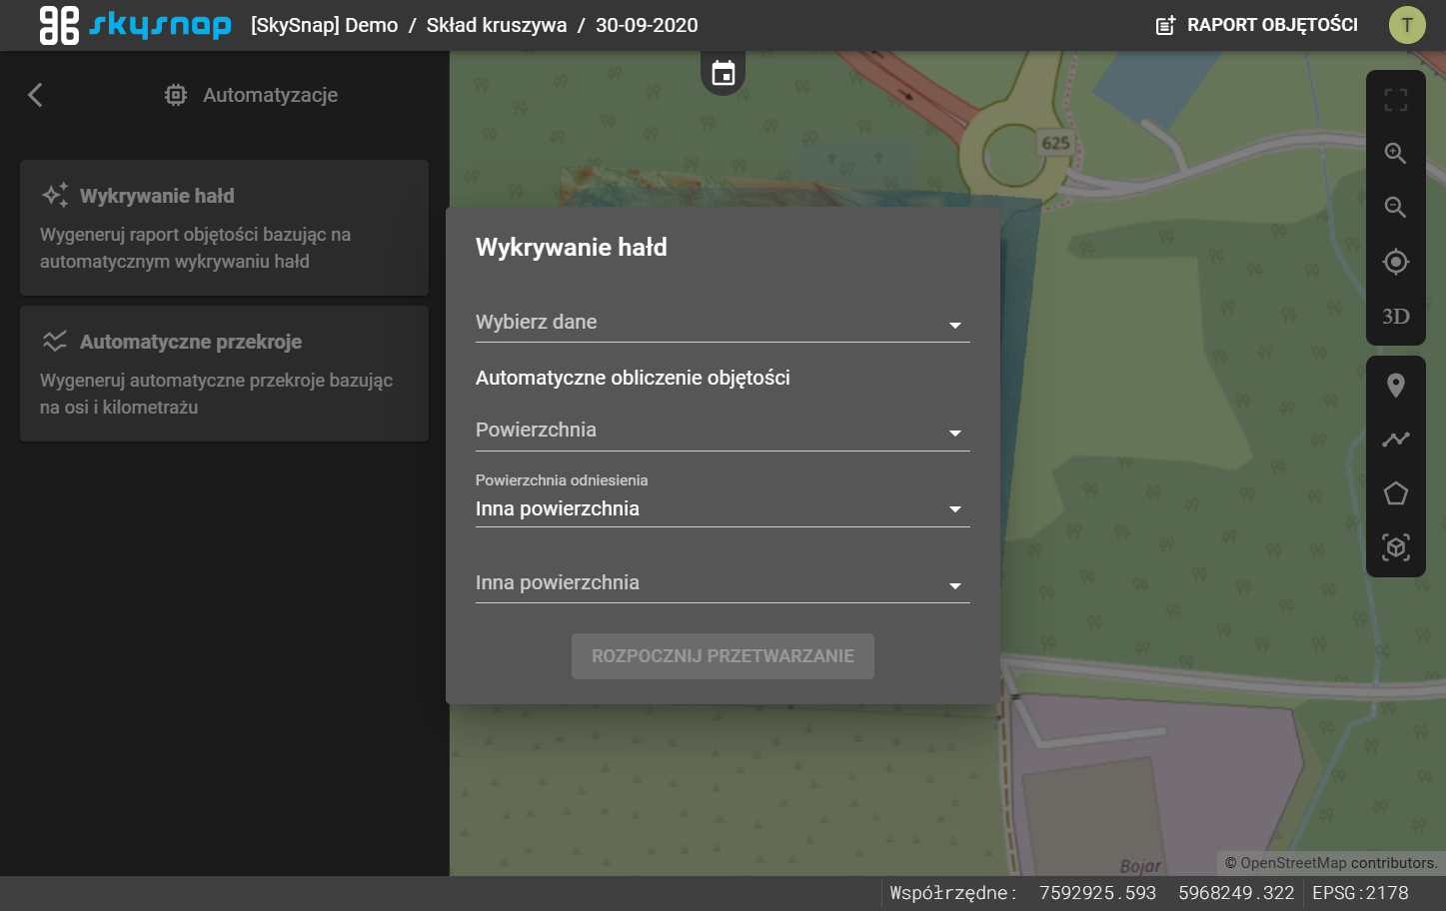Click the Y coordinate value 5968249.322
The image size is (1446, 911).
click(x=1236, y=893)
